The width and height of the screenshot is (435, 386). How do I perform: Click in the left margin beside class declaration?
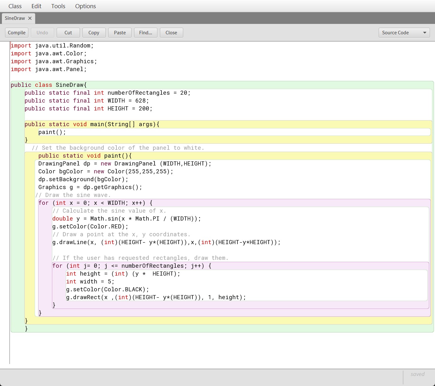pyautogui.click(x=5, y=85)
